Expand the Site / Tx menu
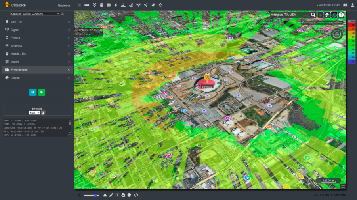357x200 pixels. [37, 22]
